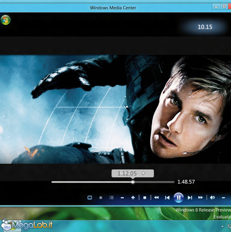The image size is (231, 232).
Task: Open the subtitles / closed captions button
Action: [90, 198]
